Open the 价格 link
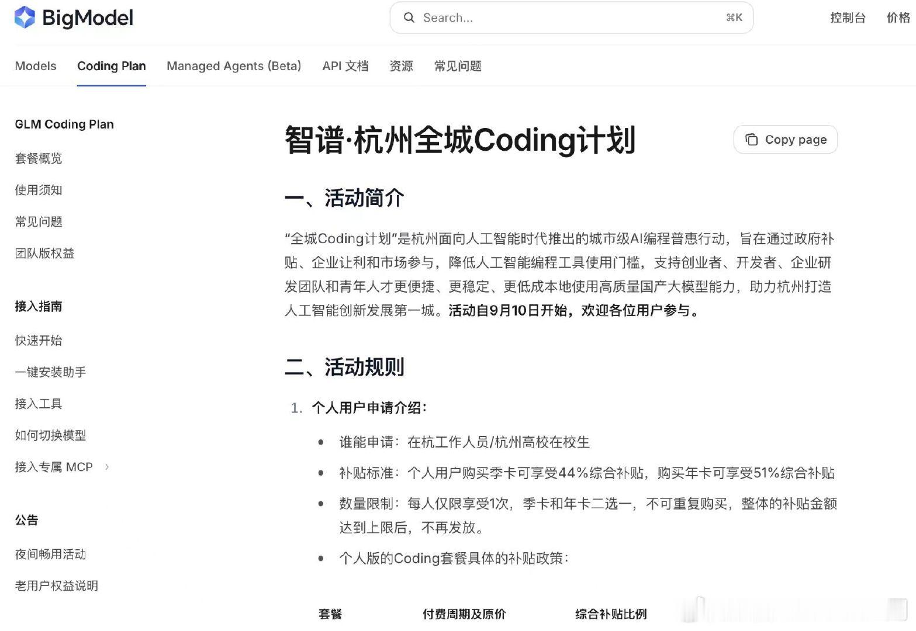 [898, 18]
